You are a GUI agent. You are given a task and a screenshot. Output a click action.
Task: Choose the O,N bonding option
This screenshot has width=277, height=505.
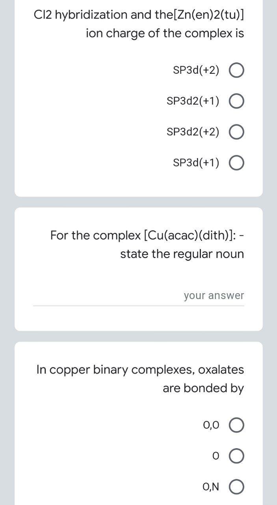click(x=236, y=486)
